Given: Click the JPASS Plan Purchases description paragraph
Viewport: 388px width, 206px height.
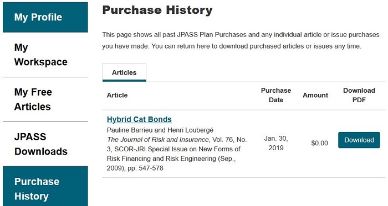Looking at the screenshot, I should pos(241,40).
